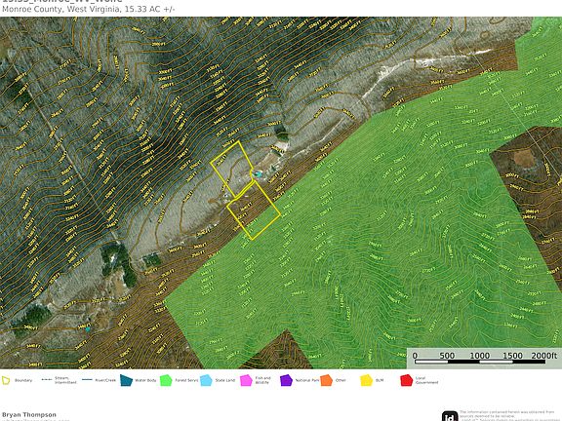Click the Bryan Thompson name text
562x421 pixels.
29,414
